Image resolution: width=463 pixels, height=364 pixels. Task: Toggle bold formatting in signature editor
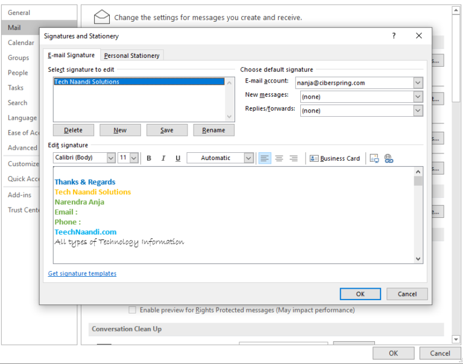[149, 158]
